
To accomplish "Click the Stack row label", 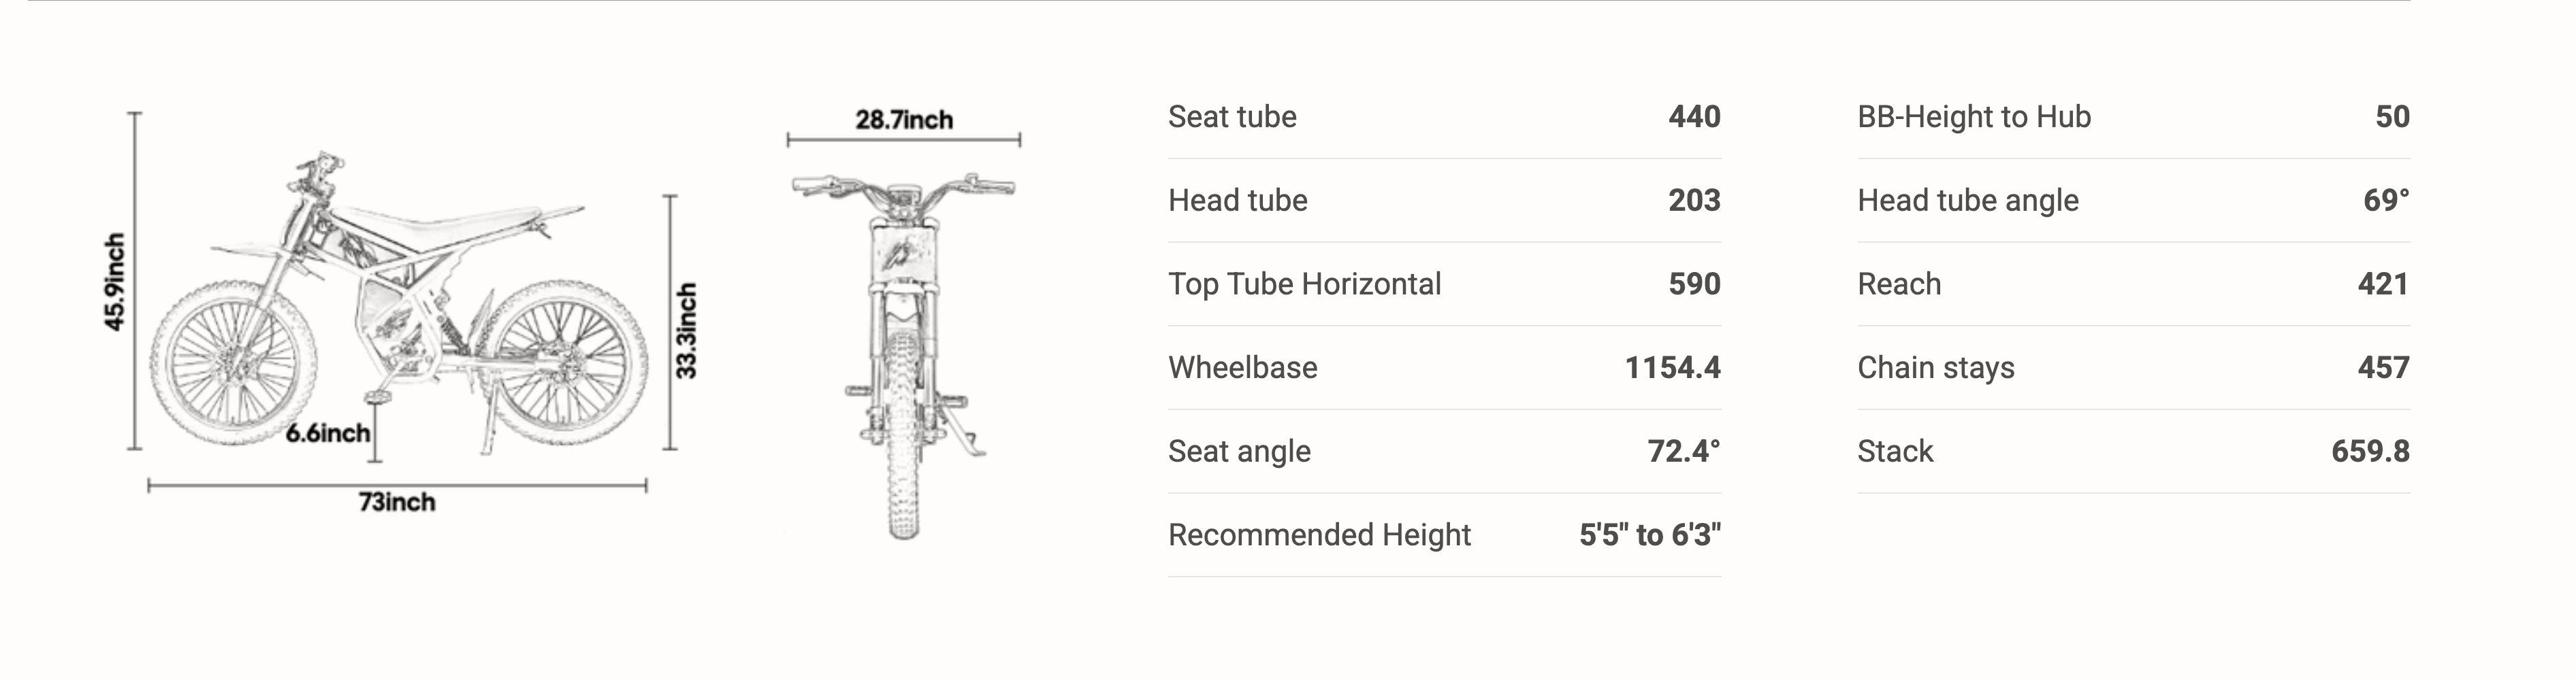I will pyautogui.click(x=1895, y=452).
